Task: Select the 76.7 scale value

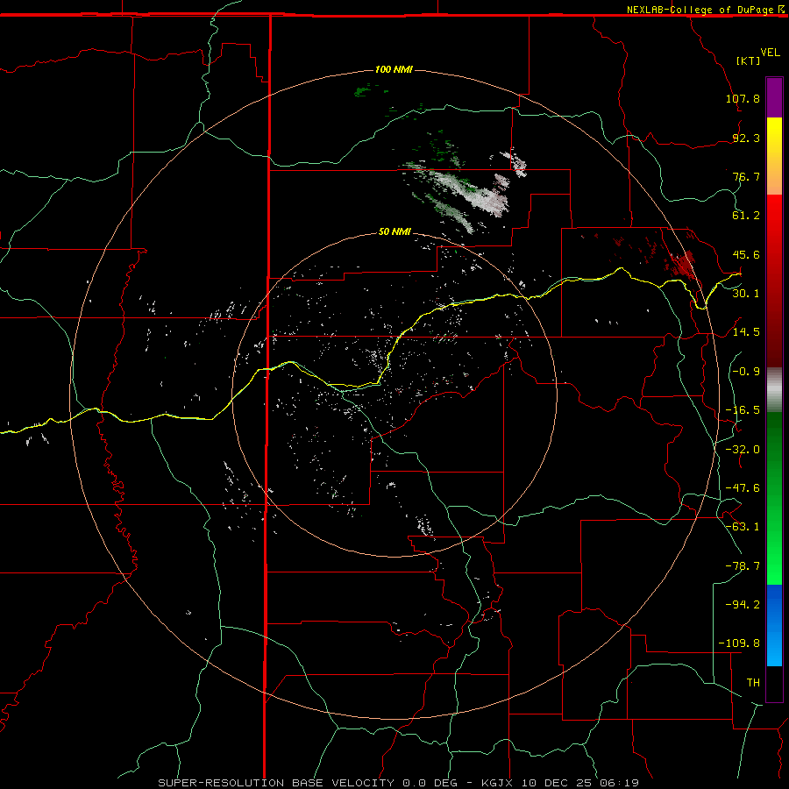Action: point(746,176)
